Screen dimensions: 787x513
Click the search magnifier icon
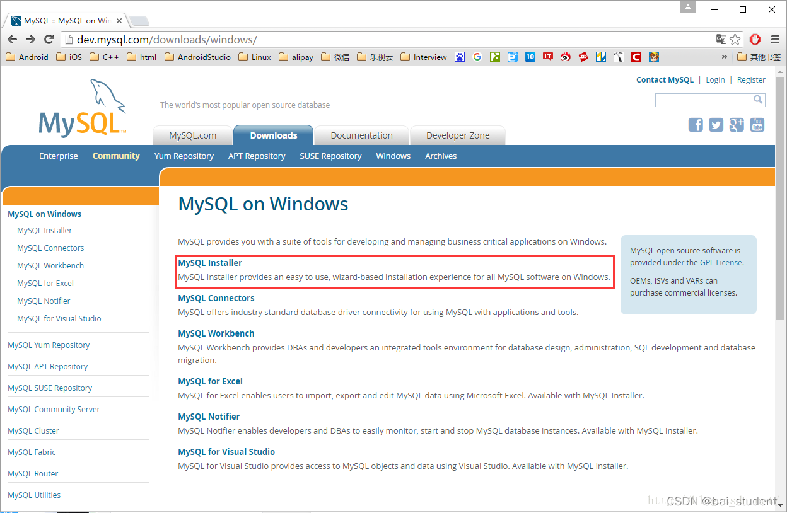coord(758,100)
